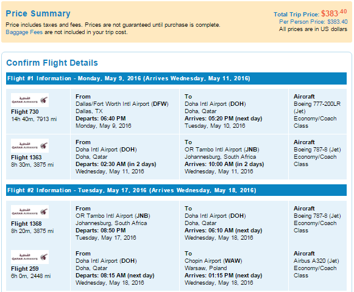This screenshot has height=292, width=354.
Task: Select the Flight #2 Information header bar
Action: tap(176, 190)
